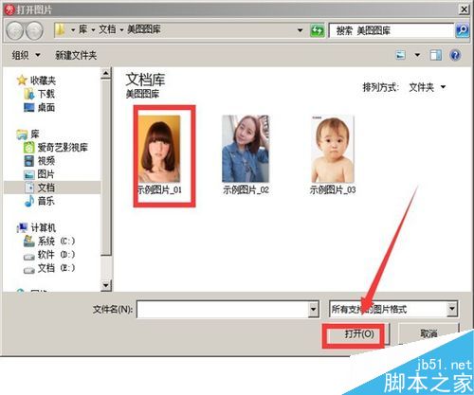Expand the arrow before 库 in address bar

tap(73, 30)
